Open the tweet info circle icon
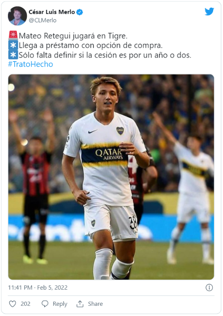 coord(209,287)
